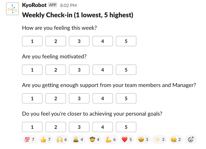This screenshot has width=206, height=149.
Task: Choose 2 for team and Manager support
Action: pos(56,99)
